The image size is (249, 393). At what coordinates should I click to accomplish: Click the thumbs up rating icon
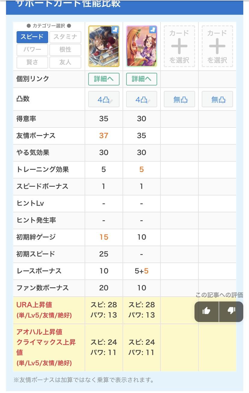point(206,311)
